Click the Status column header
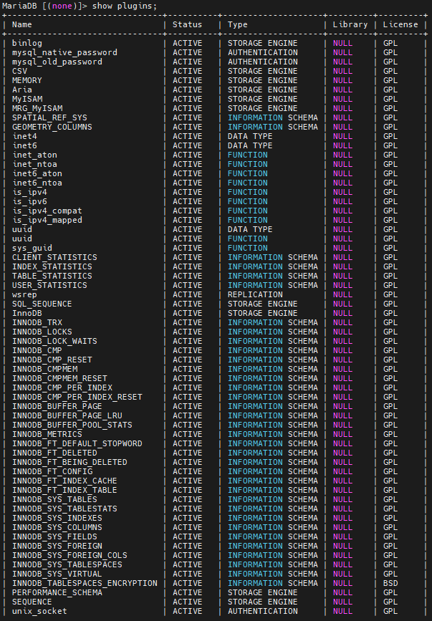 (187, 24)
